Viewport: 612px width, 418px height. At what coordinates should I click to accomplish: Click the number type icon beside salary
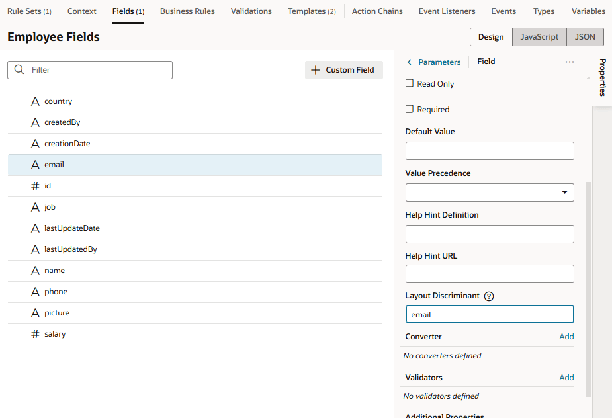36,334
